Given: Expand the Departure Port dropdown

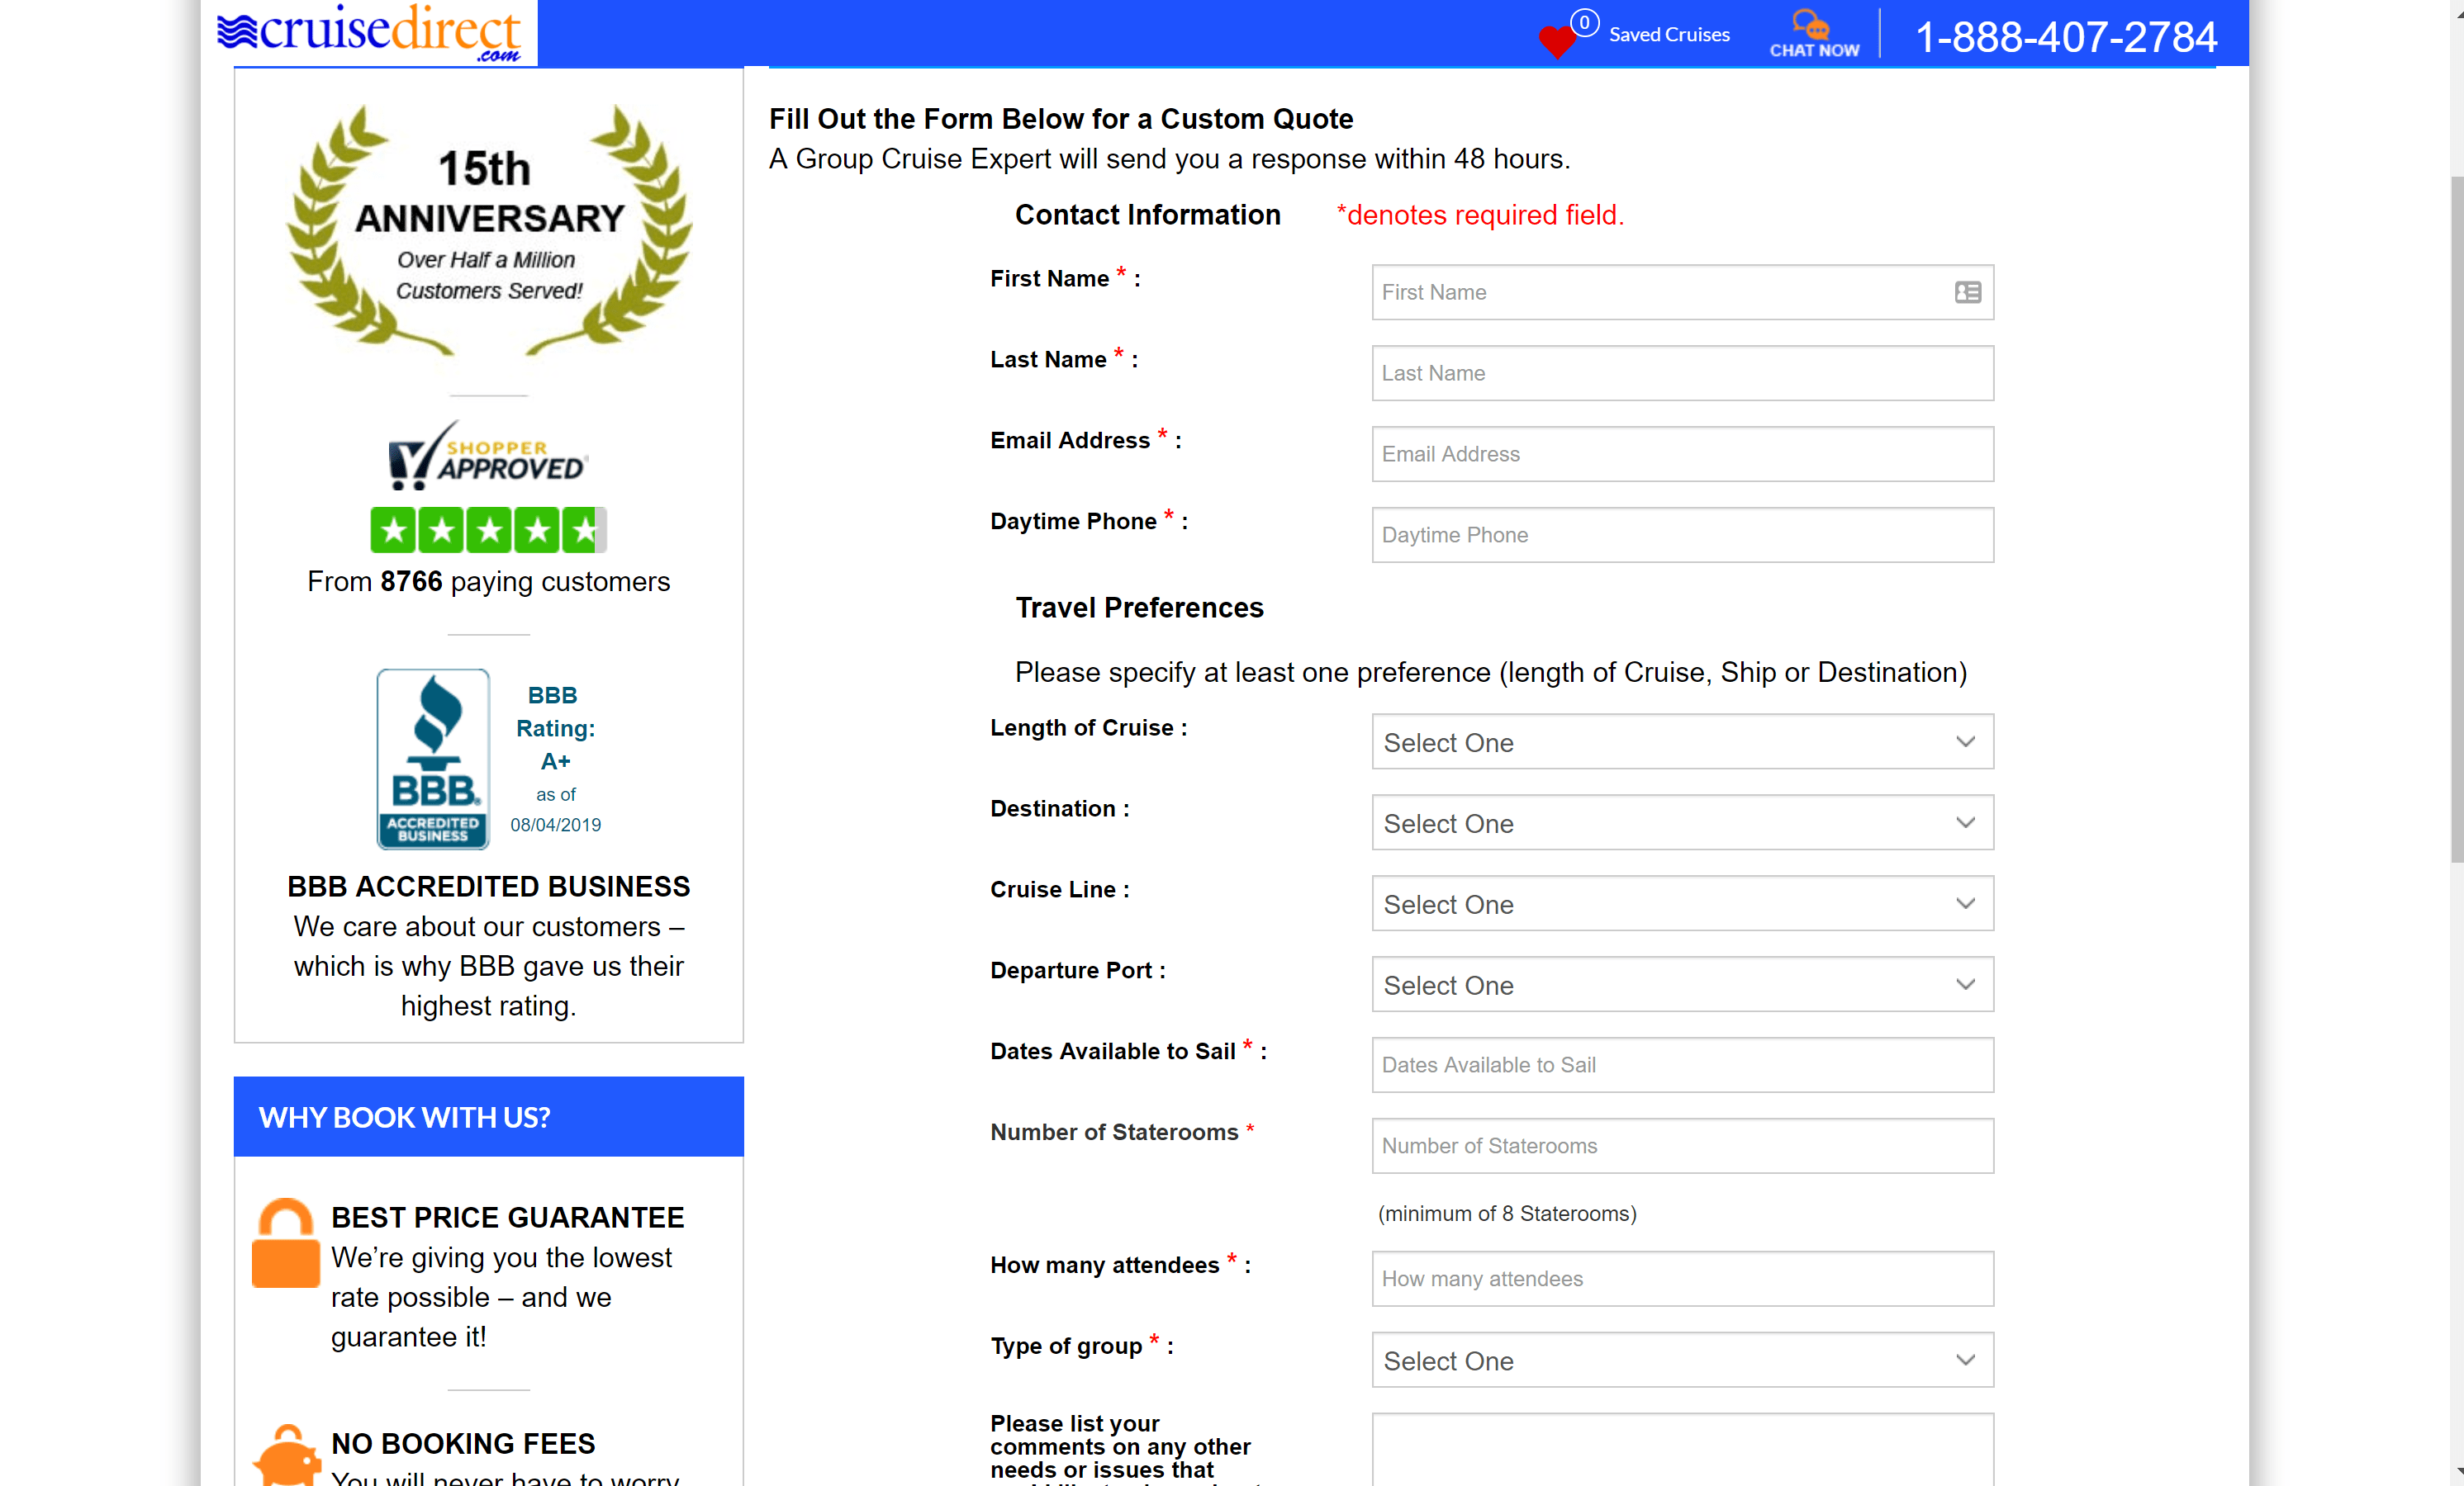Looking at the screenshot, I should pyautogui.click(x=1682, y=984).
